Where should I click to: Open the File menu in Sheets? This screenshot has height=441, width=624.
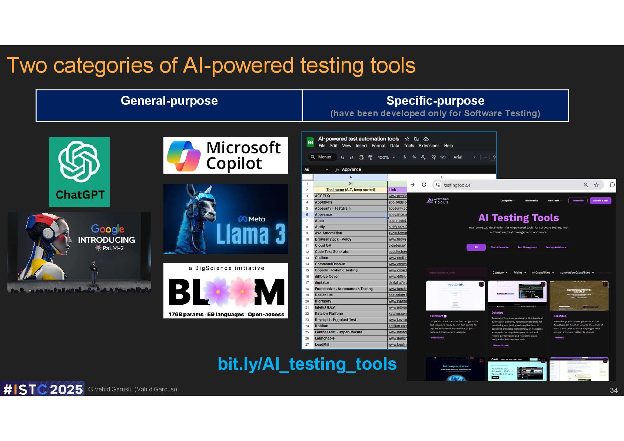coord(322,146)
